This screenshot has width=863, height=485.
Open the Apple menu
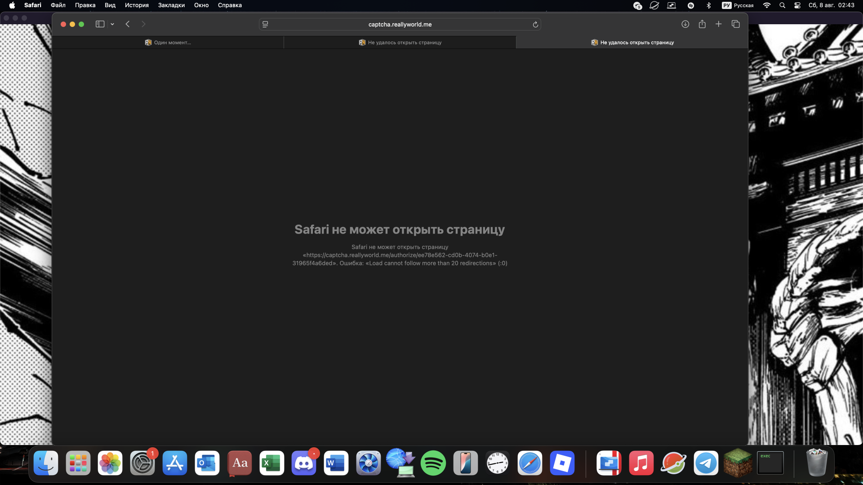(12, 5)
